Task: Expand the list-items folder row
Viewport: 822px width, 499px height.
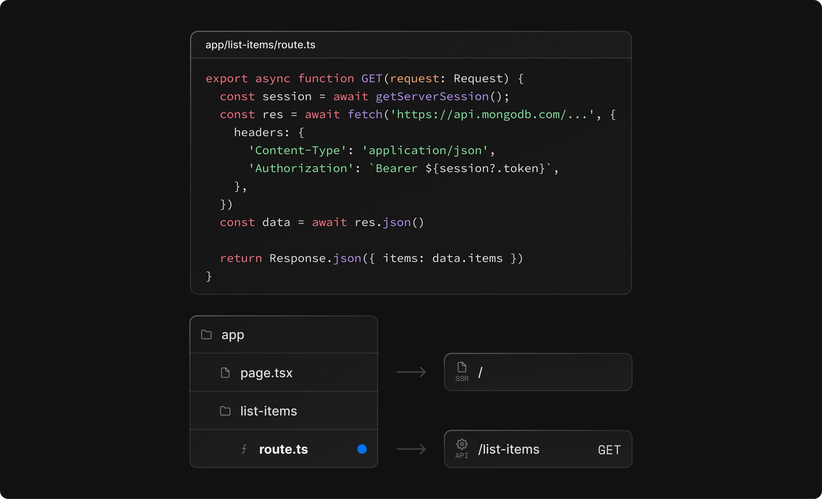Action: point(269,411)
